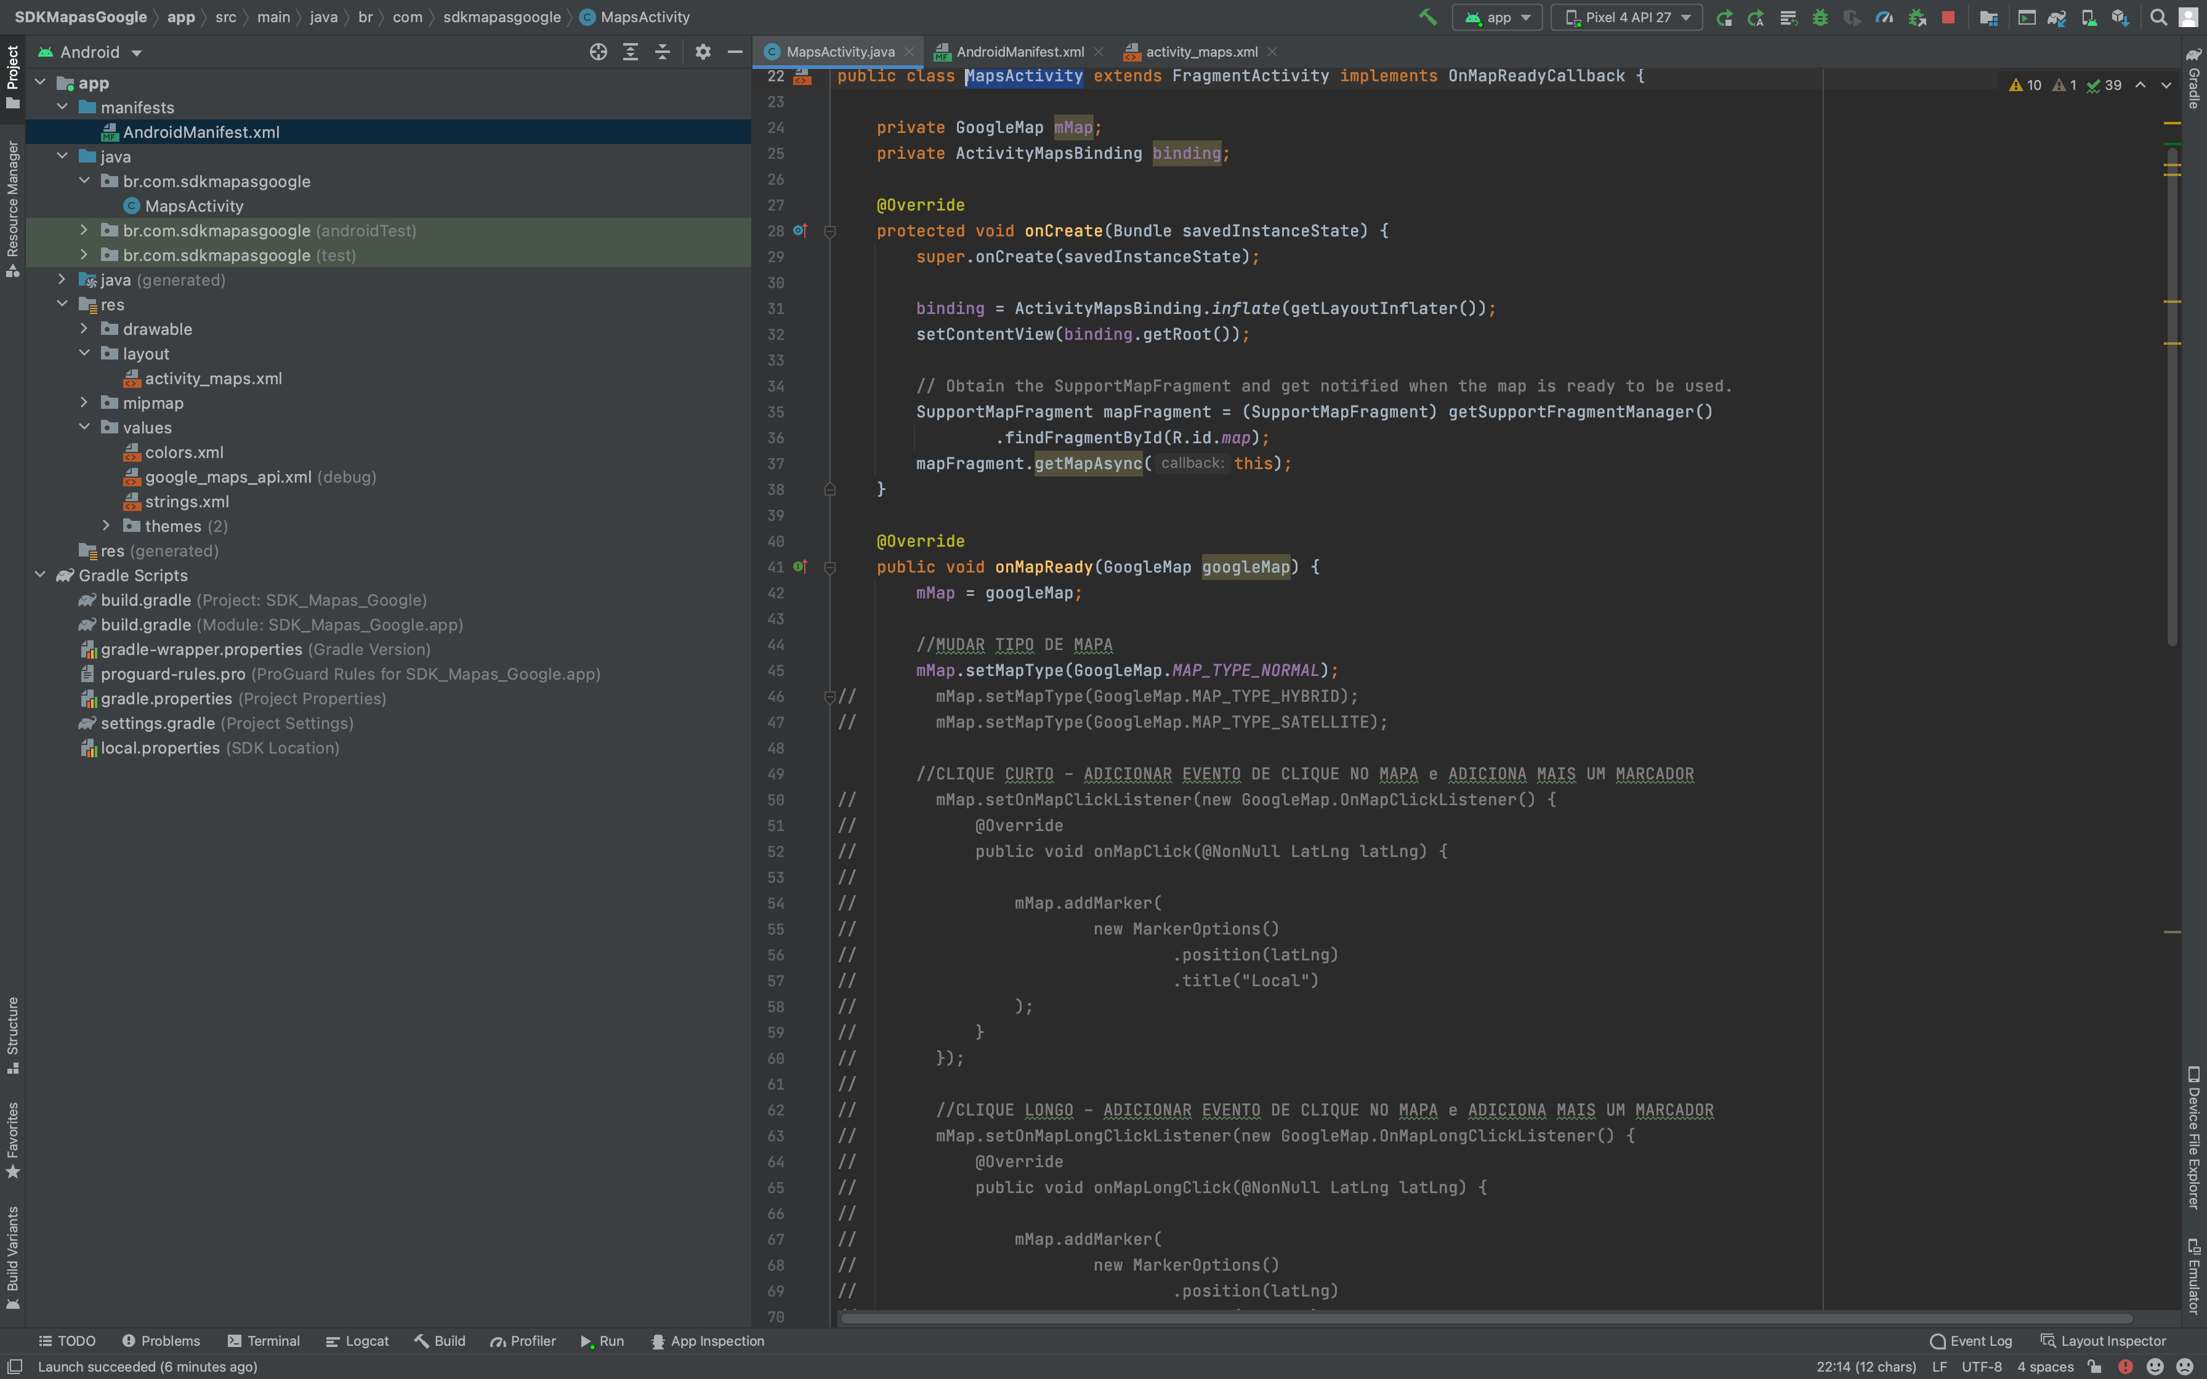
Task: Select the Debug app icon
Action: click(1822, 17)
